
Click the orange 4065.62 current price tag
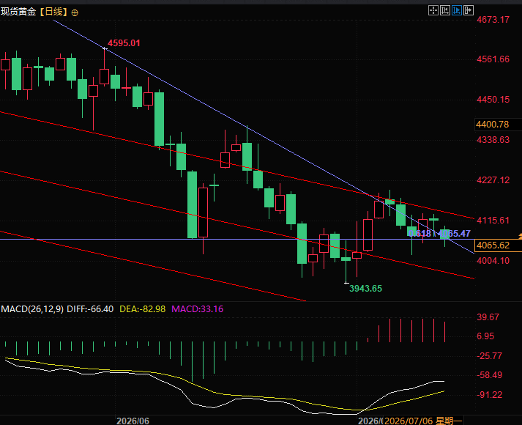tap(498, 245)
